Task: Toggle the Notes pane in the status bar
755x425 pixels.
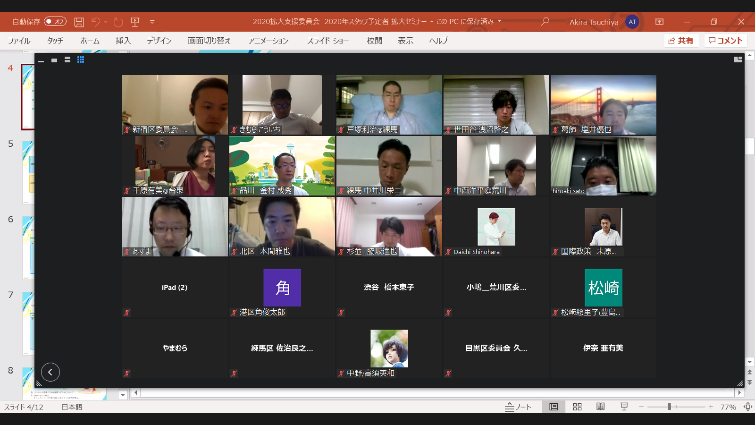Action: pyautogui.click(x=518, y=407)
